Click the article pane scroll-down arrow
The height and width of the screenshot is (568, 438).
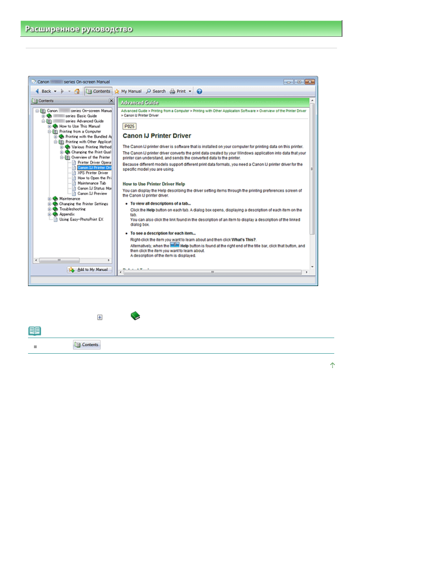coord(312,267)
